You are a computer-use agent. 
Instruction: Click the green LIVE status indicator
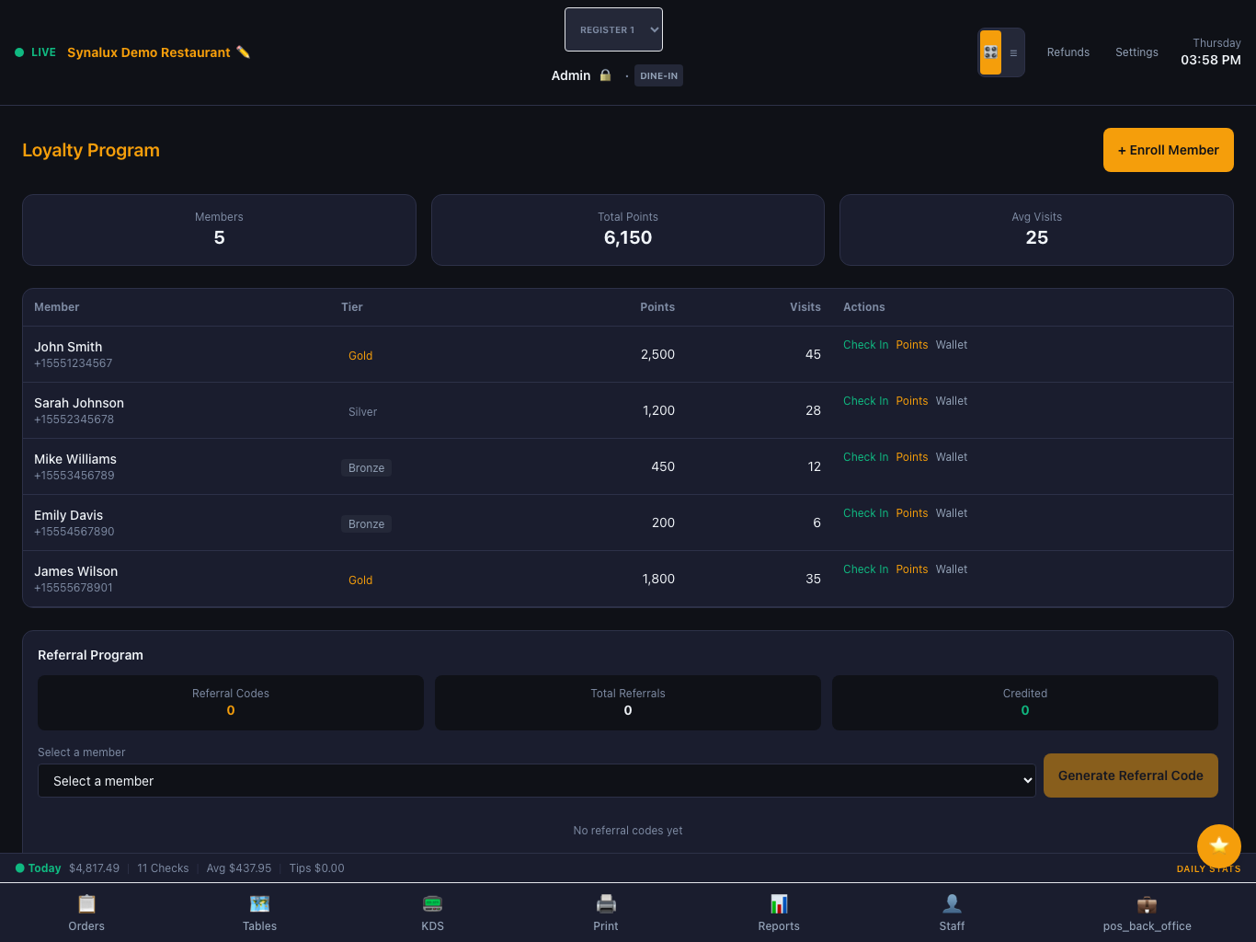36,52
